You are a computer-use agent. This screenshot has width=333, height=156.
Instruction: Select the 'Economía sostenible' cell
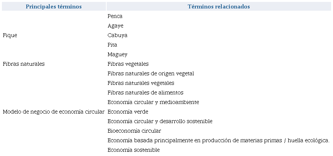[x=133, y=150]
